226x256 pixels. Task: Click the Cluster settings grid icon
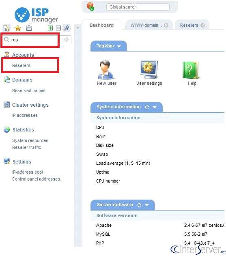[x=7, y=105]
